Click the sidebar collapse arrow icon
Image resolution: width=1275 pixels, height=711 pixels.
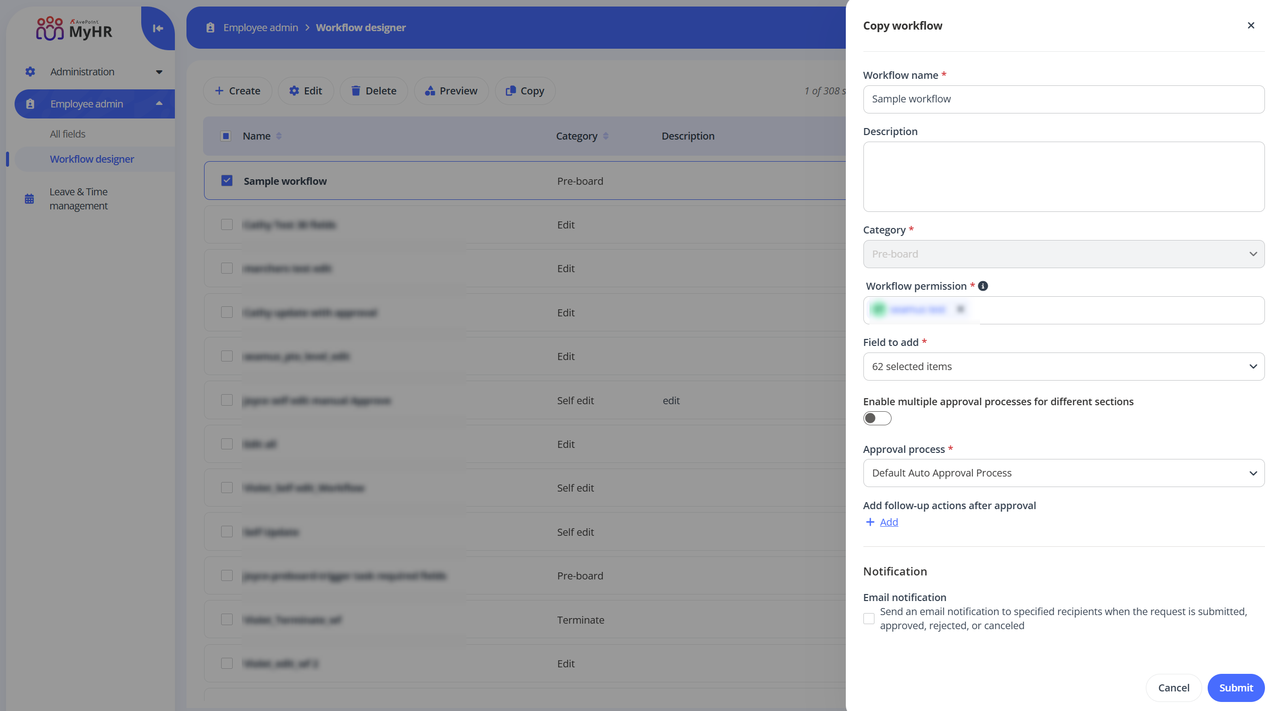click(156, 29)
